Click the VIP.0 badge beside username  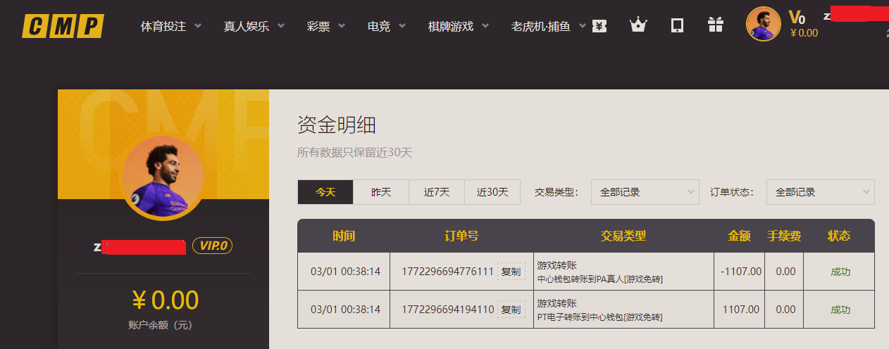[x=212, y=246]
